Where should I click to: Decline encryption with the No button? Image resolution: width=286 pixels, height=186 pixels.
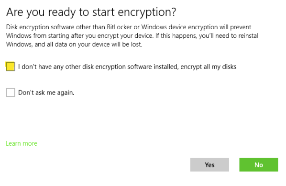259,164
